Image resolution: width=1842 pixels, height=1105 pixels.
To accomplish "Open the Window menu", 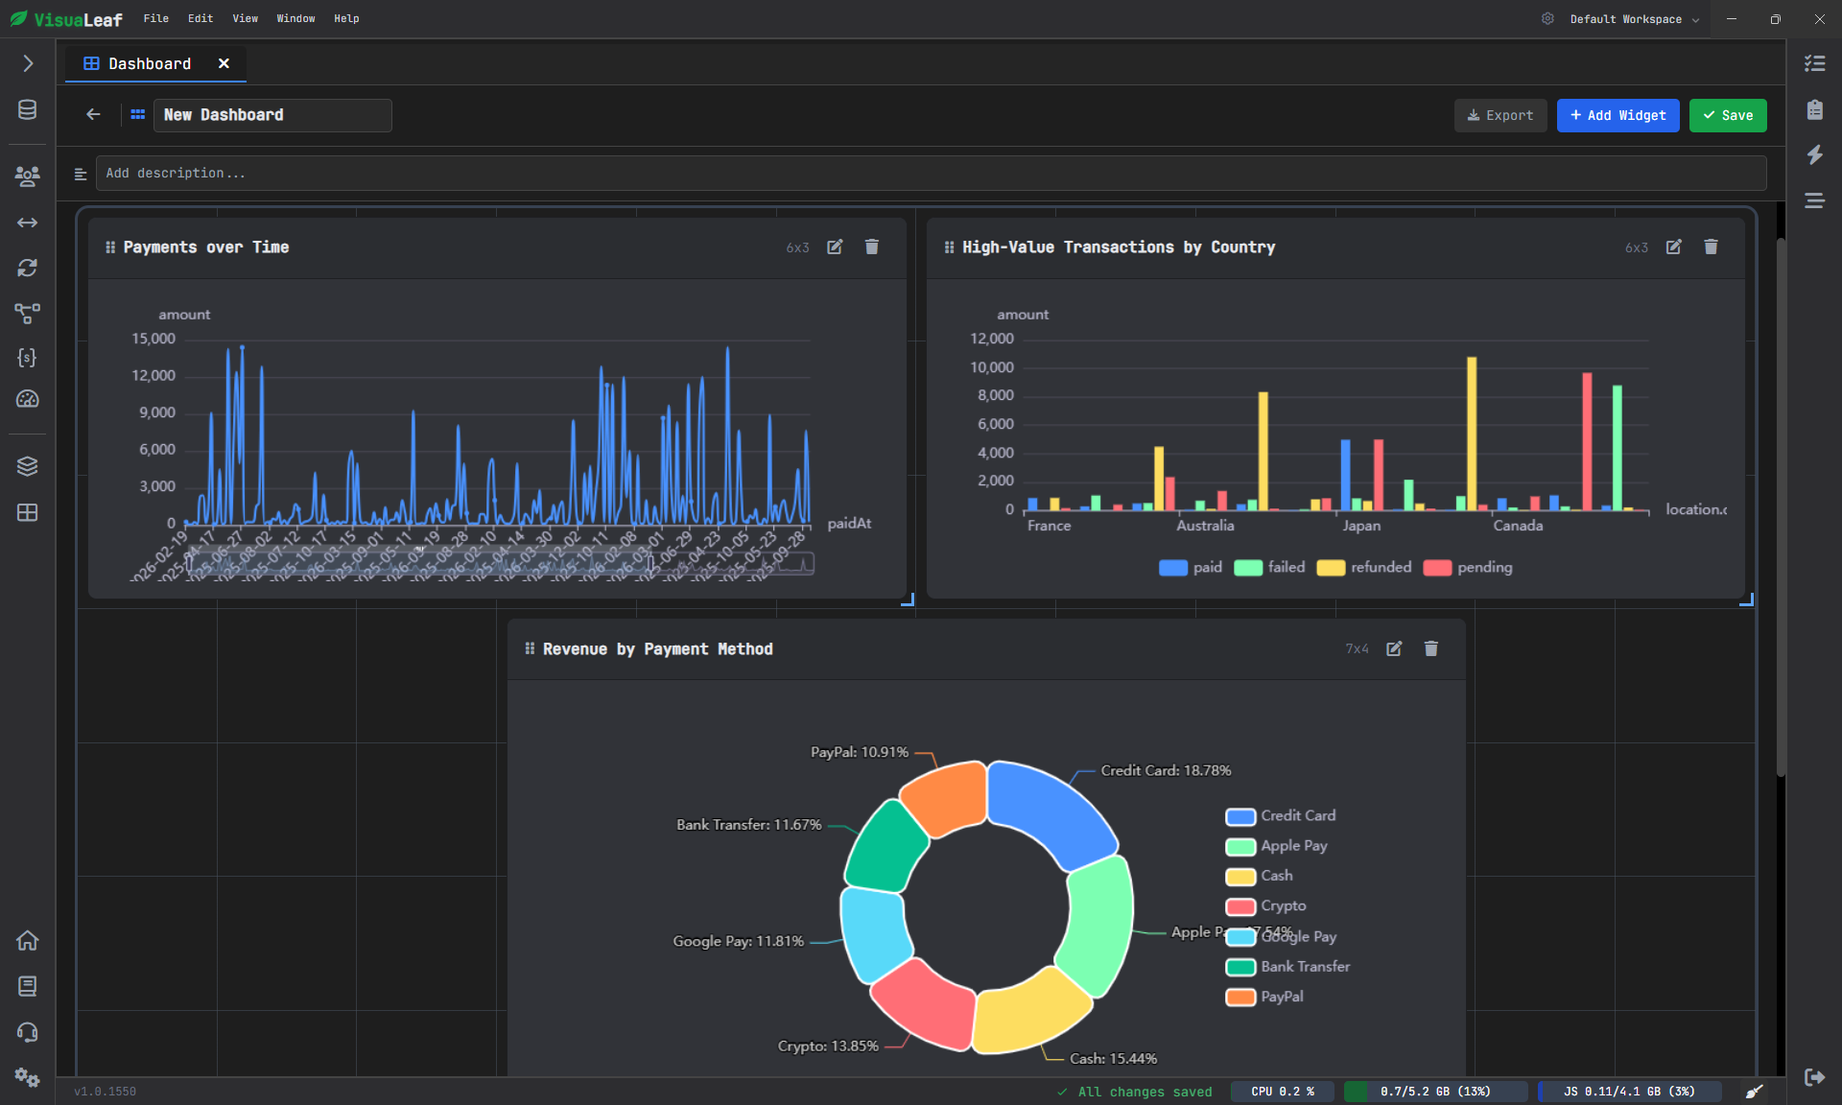I will pos(295,18).
